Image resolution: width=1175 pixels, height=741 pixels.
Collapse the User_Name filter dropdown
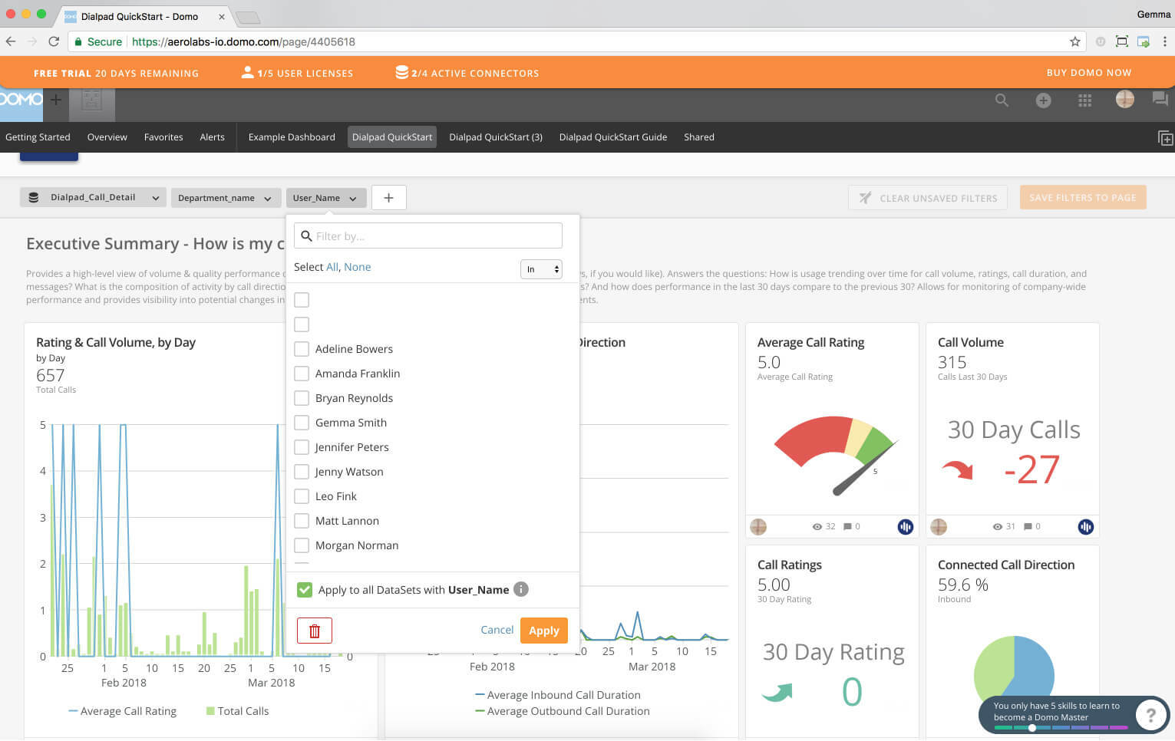[325, 198]
